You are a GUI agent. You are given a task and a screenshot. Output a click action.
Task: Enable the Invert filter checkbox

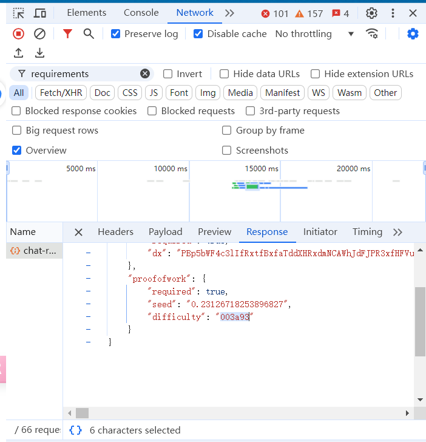click(x=168, y=74)
